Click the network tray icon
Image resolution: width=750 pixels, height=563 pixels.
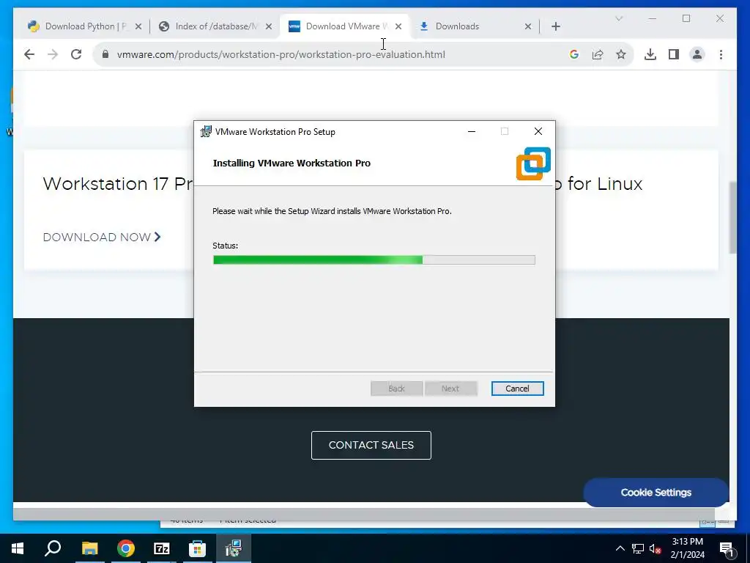pos(638,548)
